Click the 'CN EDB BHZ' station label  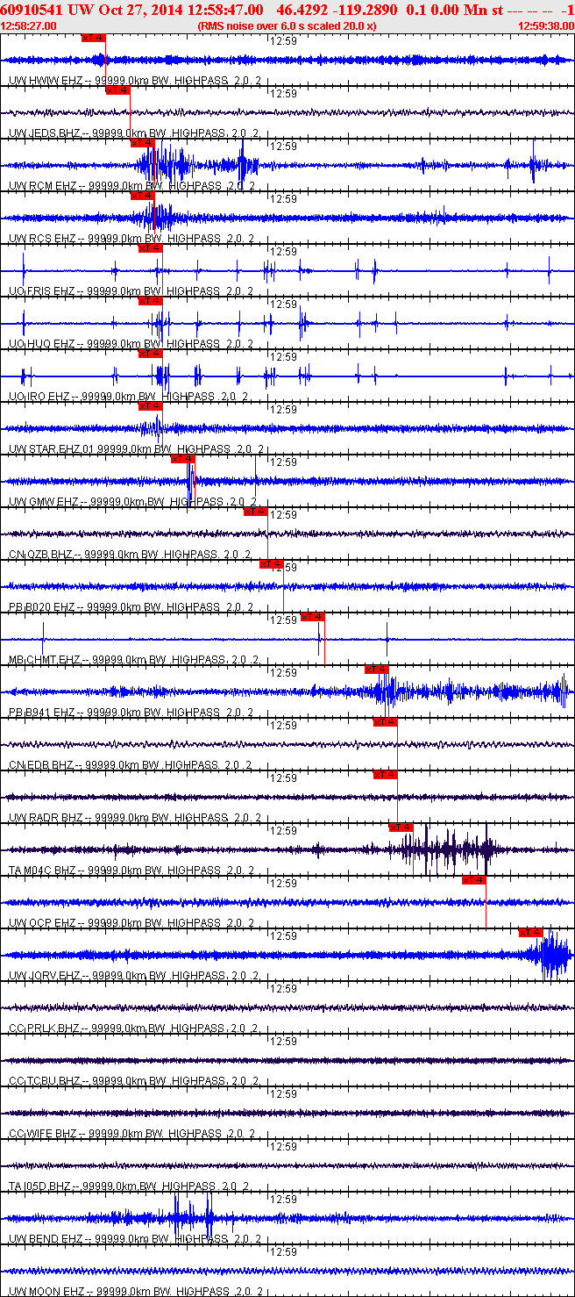(40, 765)
